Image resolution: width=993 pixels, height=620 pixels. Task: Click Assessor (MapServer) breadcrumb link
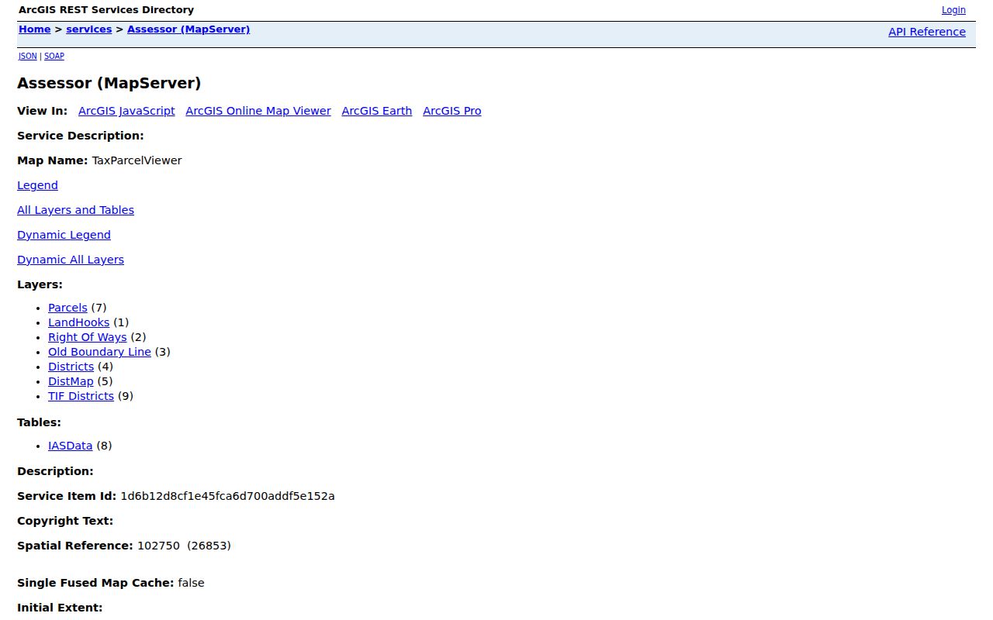click(x=189, y=29)
